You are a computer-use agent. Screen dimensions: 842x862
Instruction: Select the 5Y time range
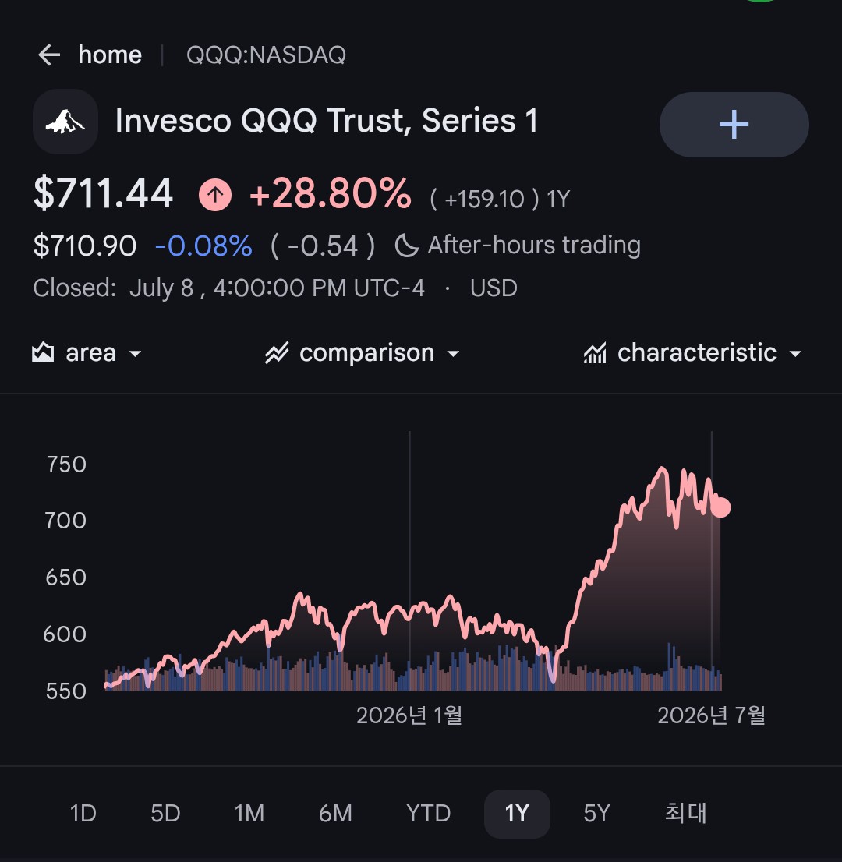tap(596, 813)
